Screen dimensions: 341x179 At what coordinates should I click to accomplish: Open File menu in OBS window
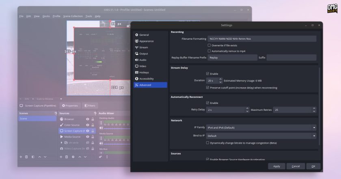[21, 16]
